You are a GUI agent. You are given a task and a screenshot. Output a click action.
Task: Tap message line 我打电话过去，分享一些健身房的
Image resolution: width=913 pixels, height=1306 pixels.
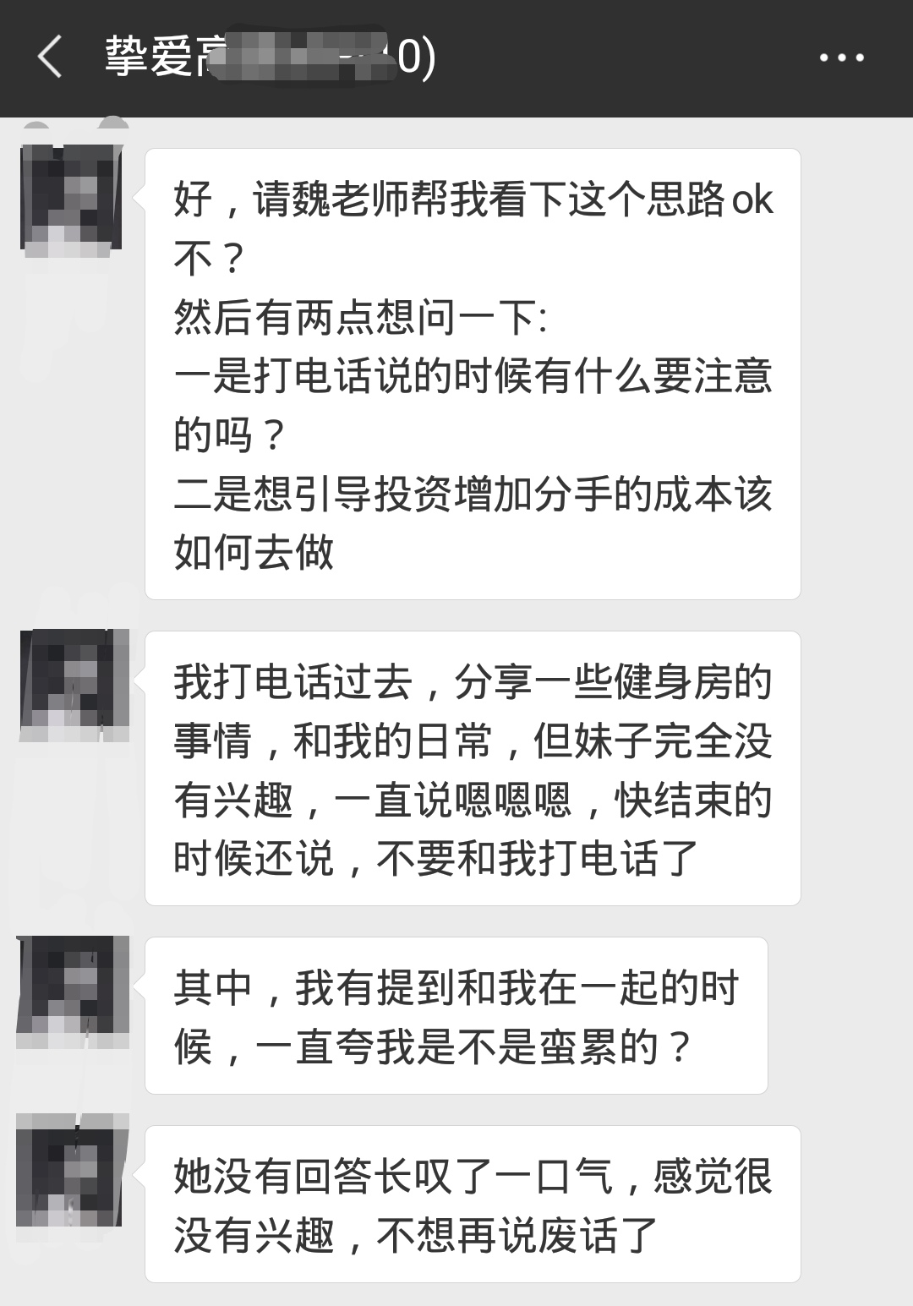point(473,683)
